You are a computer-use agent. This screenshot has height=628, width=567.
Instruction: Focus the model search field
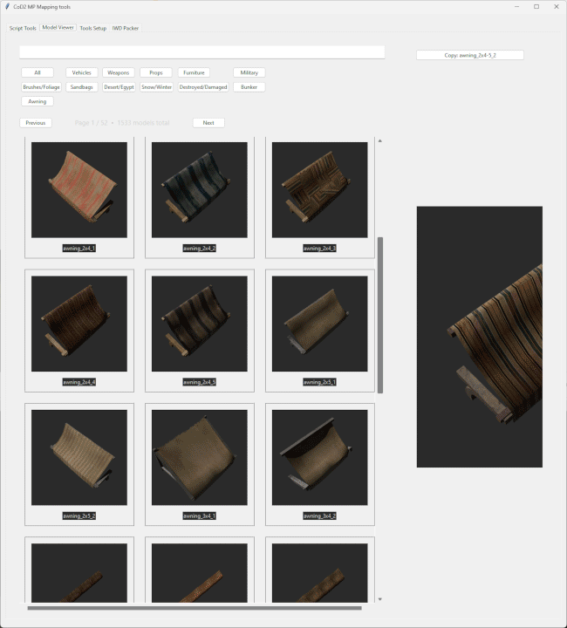[x=202, y=52]
